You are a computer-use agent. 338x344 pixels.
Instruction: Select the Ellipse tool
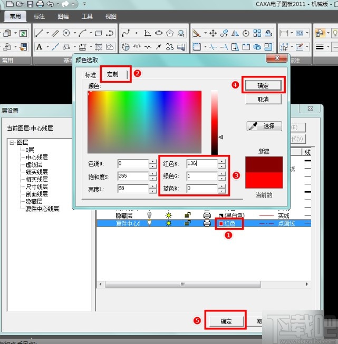(x=159, y=33)
